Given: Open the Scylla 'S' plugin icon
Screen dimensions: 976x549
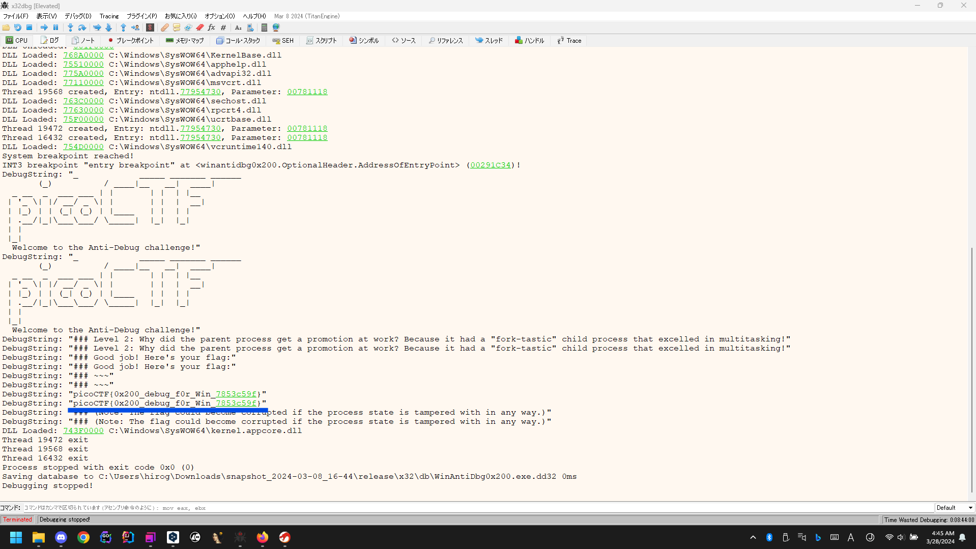Looking at the screenshot, I should (150, 27).
